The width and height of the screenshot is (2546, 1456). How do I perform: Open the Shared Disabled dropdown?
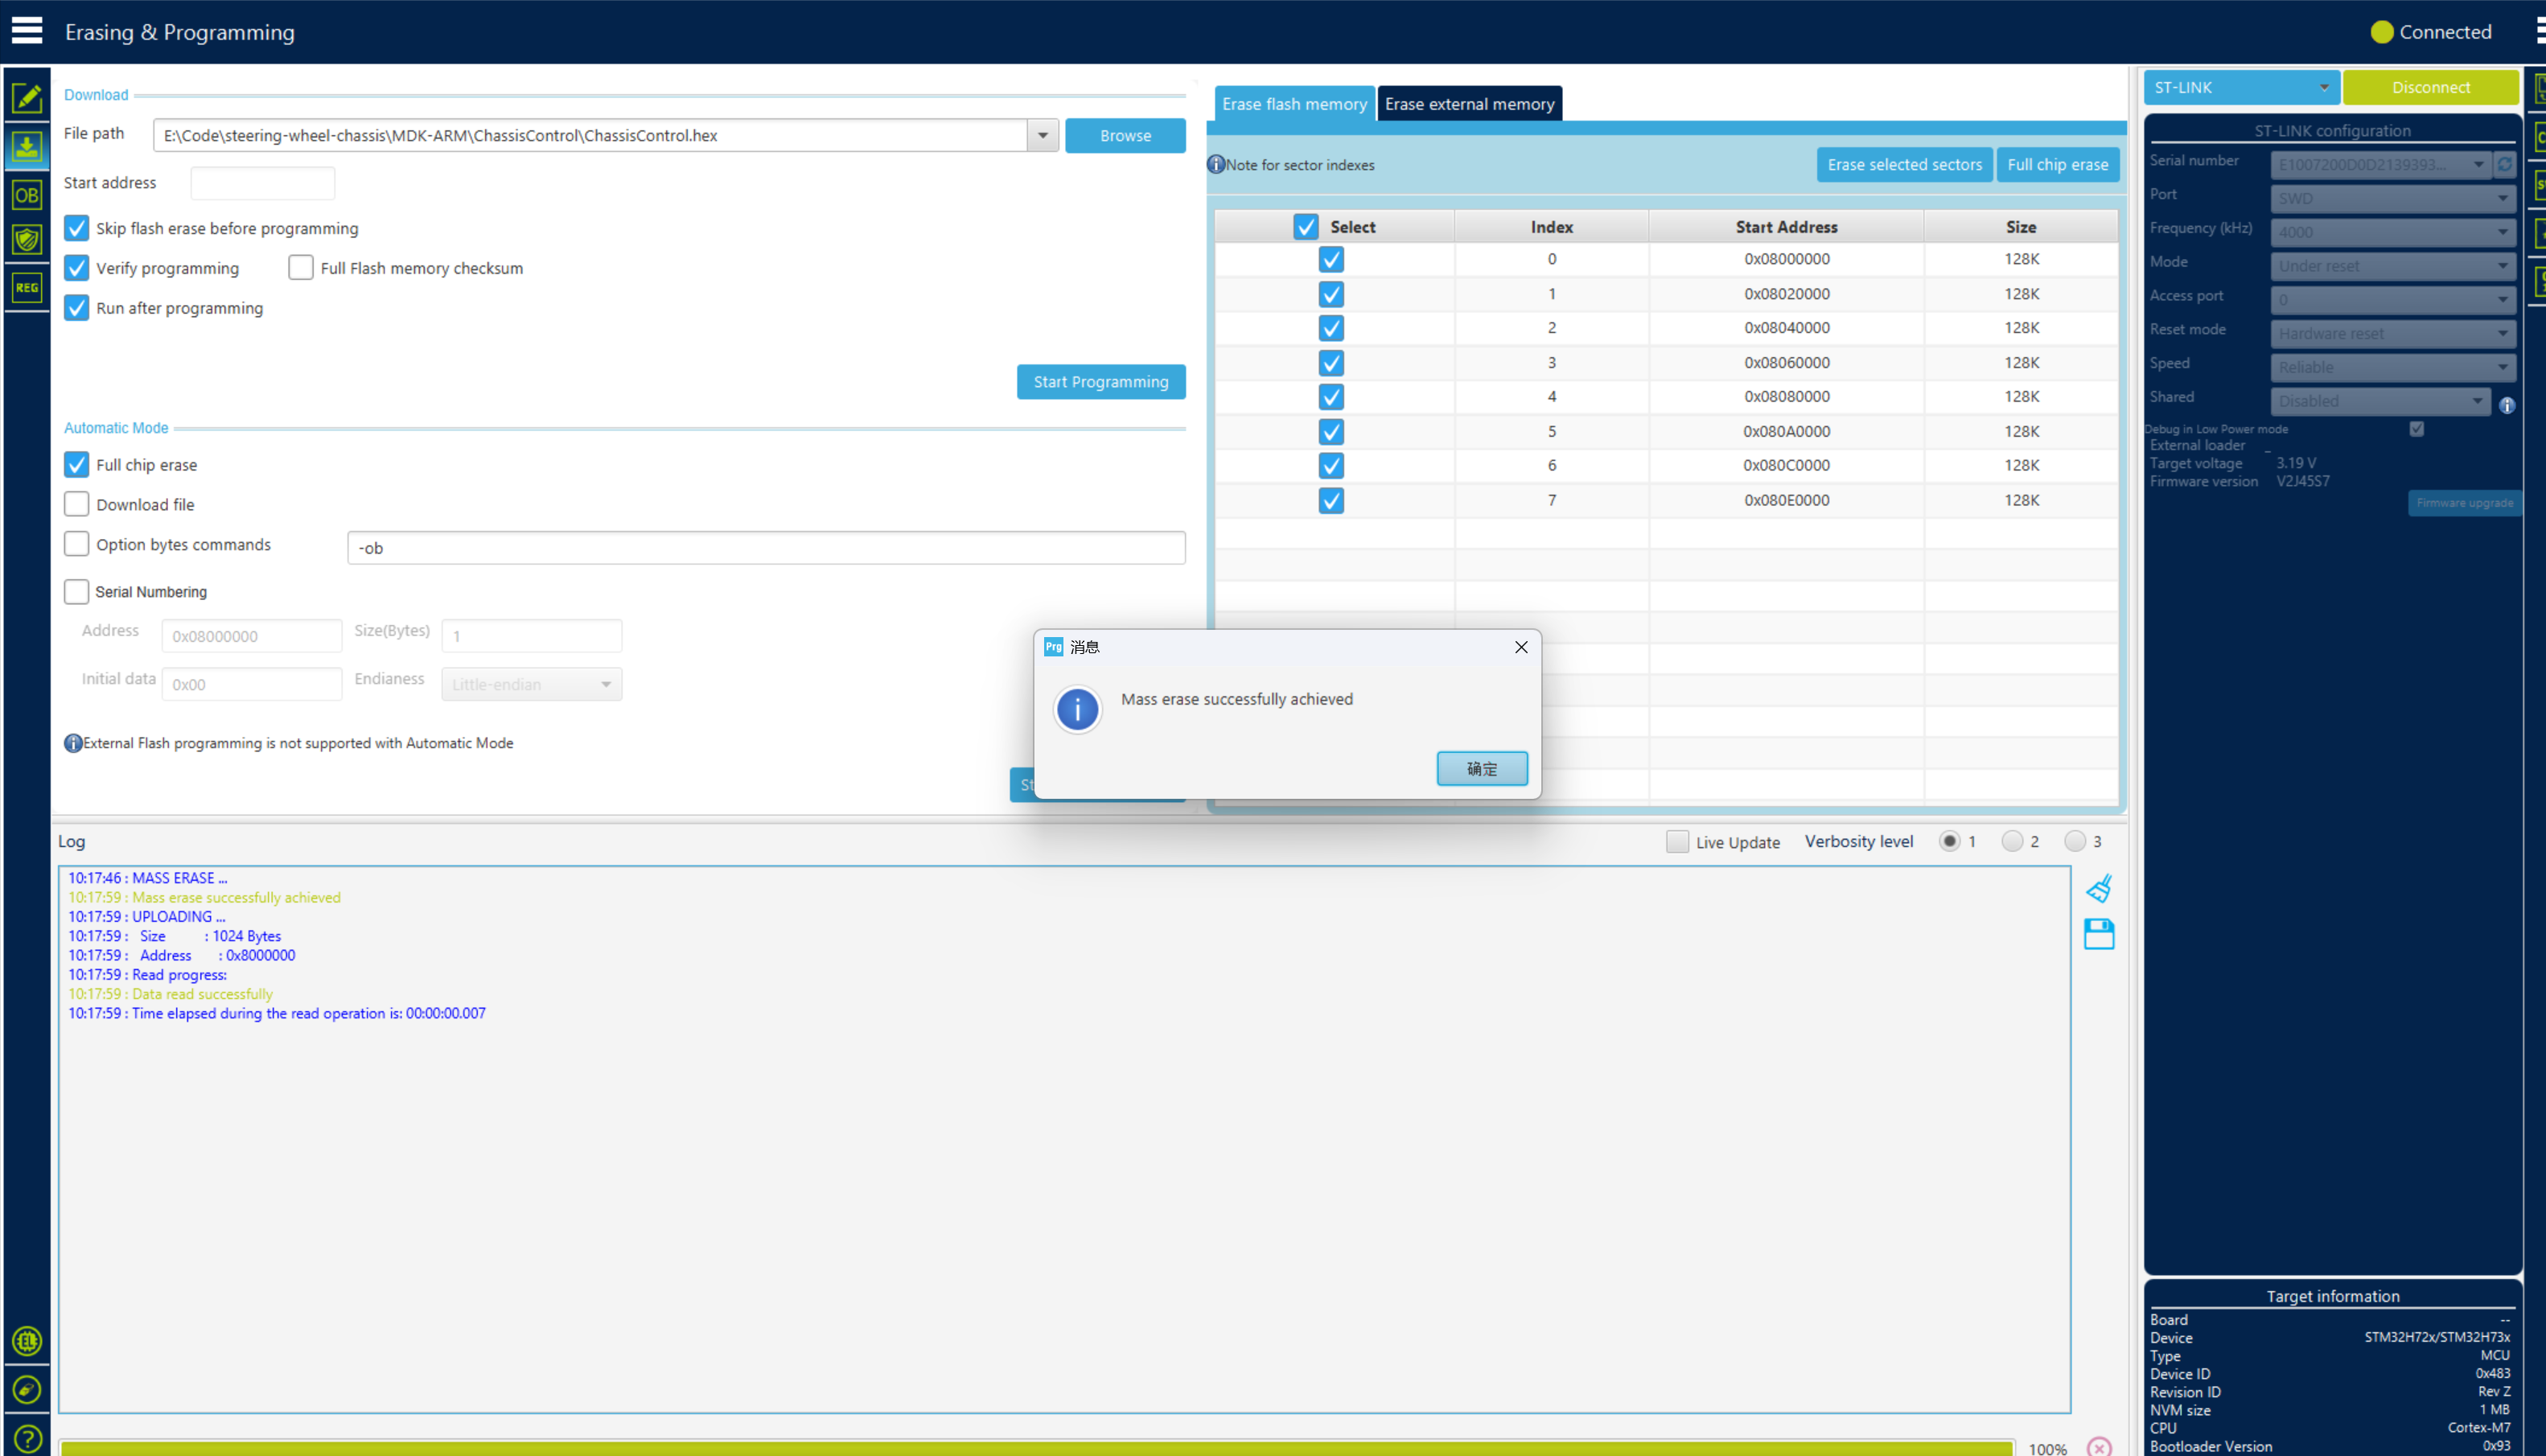(x=2380, y=401)
